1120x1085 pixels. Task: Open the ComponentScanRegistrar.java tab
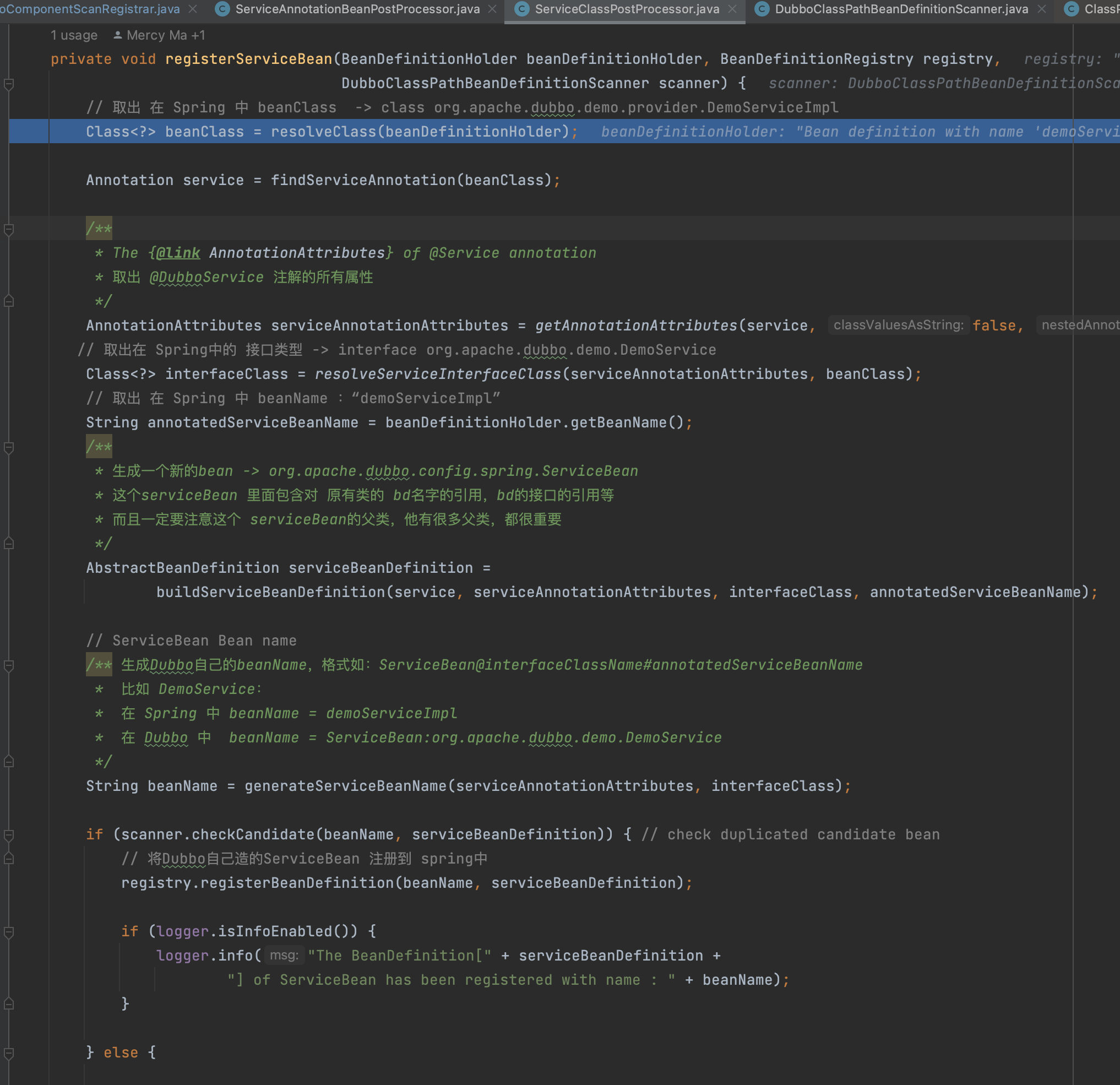[x=90, y=9]
